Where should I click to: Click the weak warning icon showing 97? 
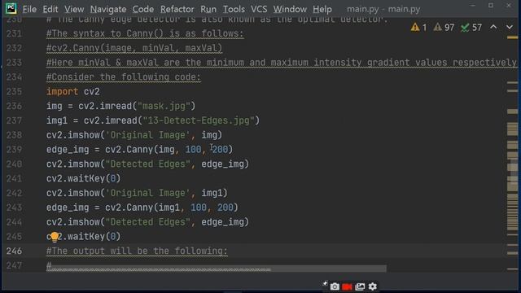pyautogui.click(x=444, y=27)
